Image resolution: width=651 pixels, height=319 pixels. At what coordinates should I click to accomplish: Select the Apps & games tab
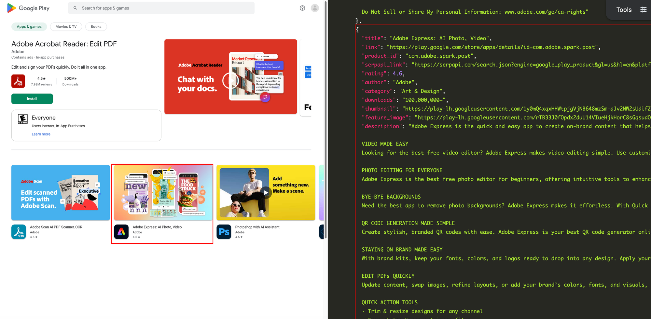click(29, 27)
